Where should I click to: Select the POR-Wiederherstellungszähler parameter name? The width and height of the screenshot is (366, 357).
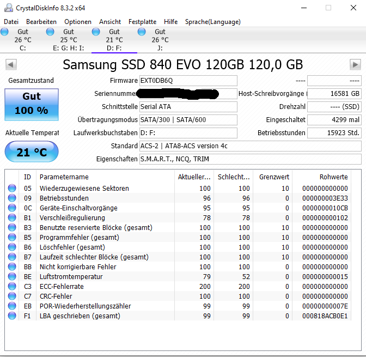click(x=85, y=306)
